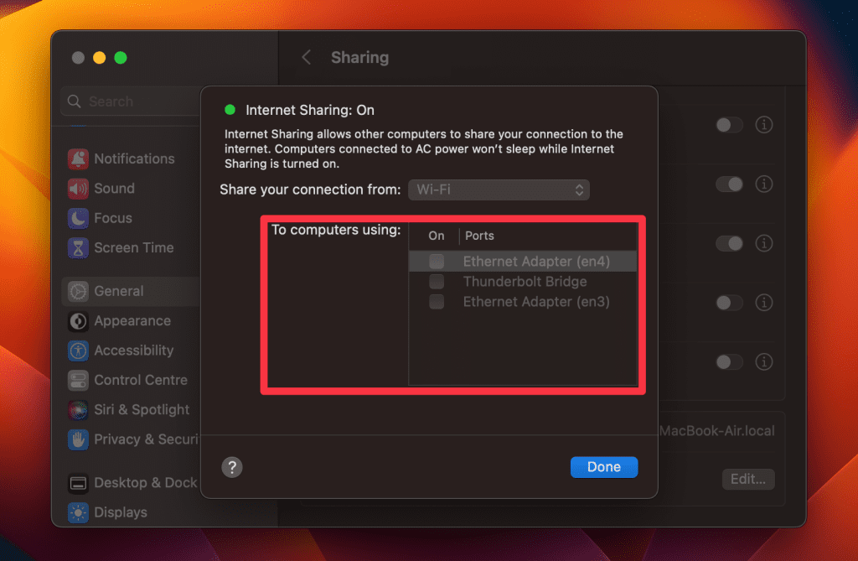This screenshot has height=561, width=858.
Task: Click info icon beside third sharing toggle
Action: click(764, 243)
